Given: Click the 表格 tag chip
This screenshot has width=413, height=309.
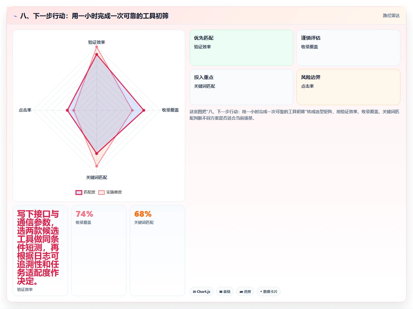Looking at the screenshot, I should click(225, 292).
